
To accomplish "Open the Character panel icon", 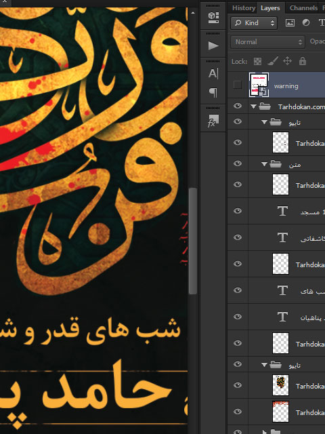I will 213,74.
